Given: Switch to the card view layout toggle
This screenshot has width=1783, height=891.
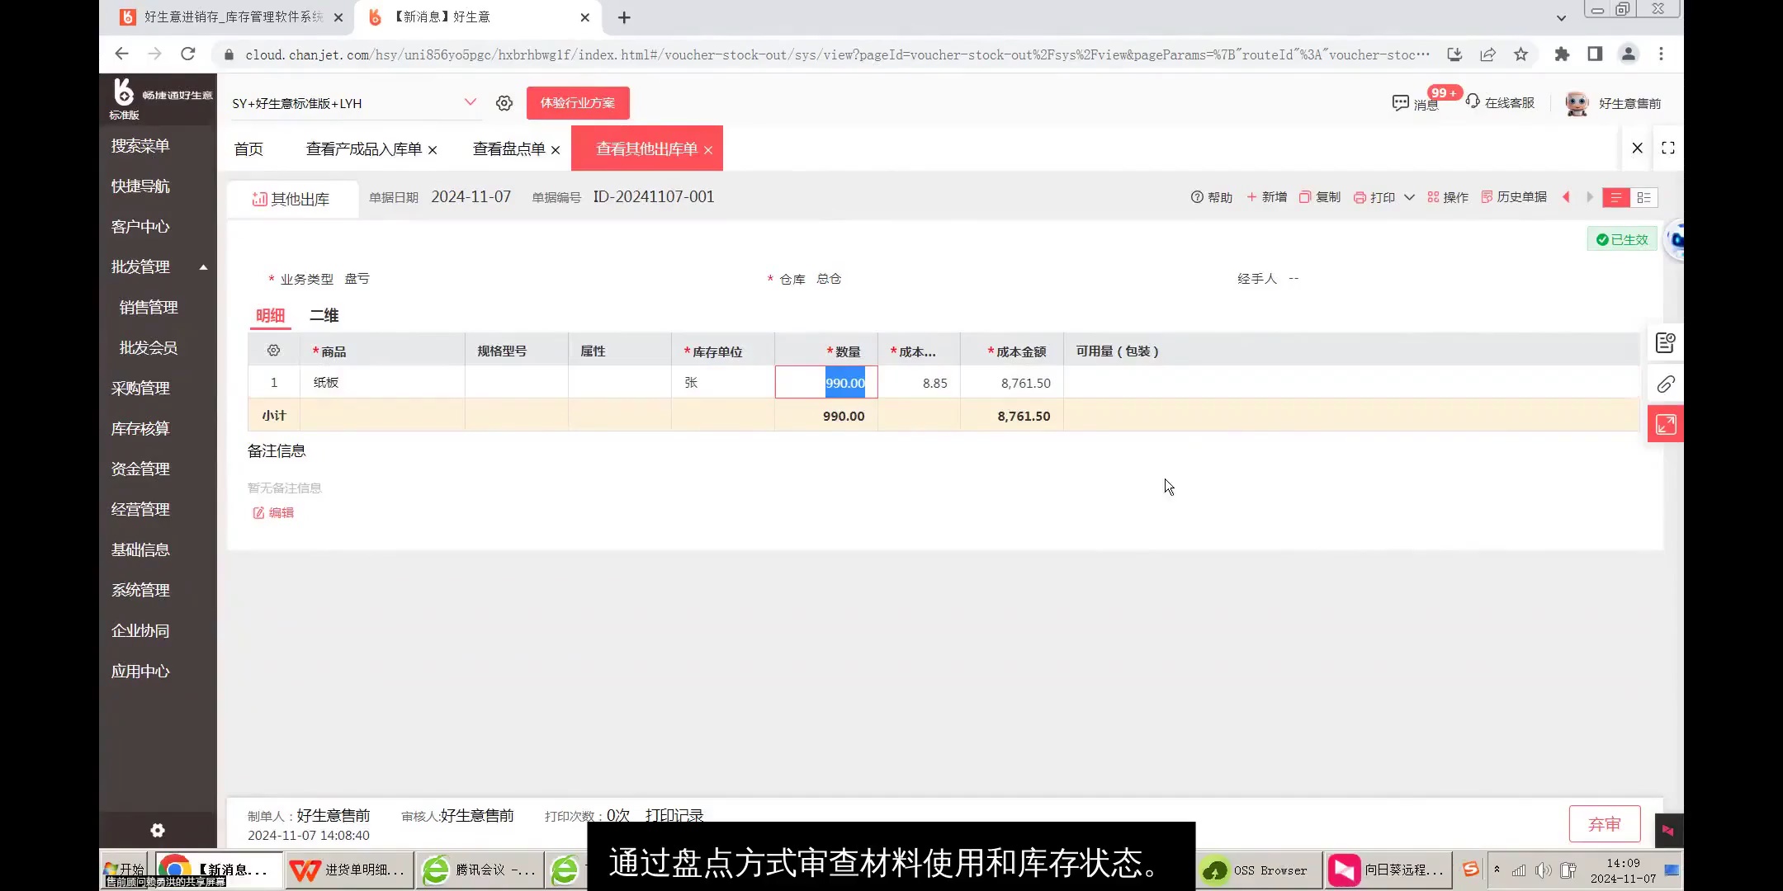Looking at the screenshot, I should click(1644, 197).
